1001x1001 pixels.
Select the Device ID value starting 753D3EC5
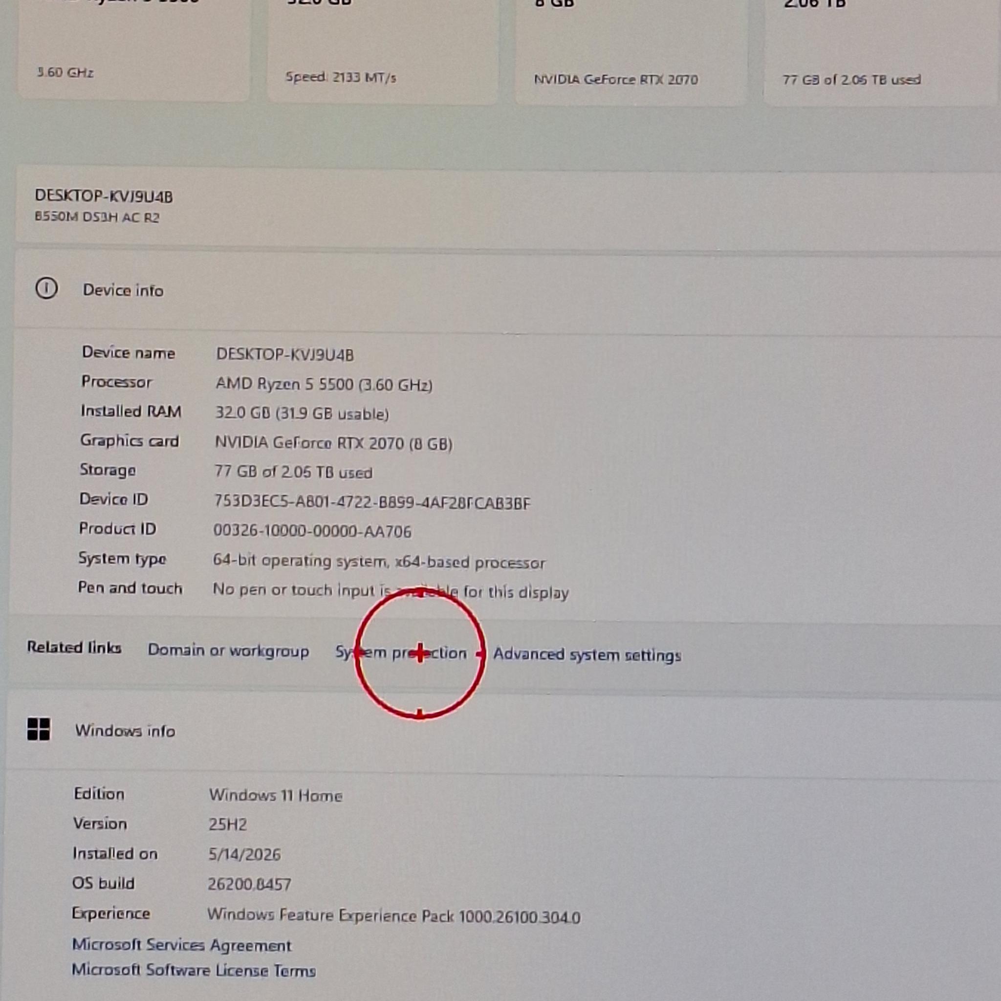point(372,501)
